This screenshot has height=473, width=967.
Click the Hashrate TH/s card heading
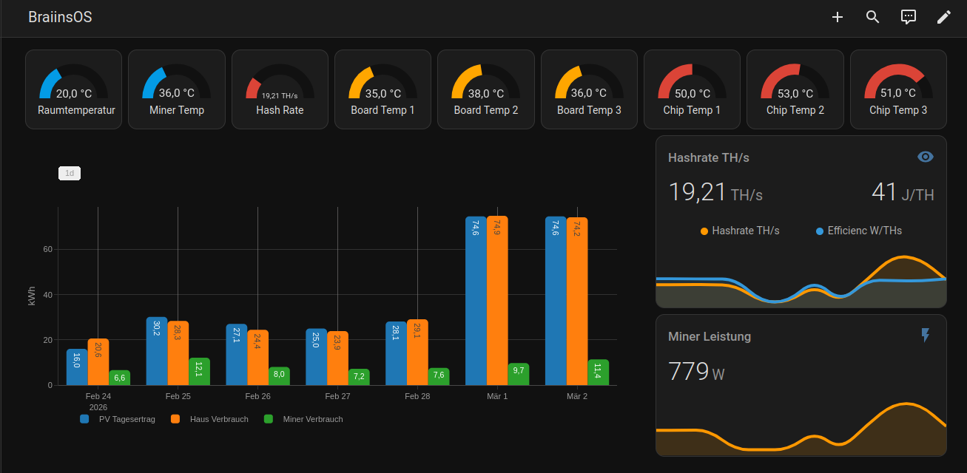(709, 157)
